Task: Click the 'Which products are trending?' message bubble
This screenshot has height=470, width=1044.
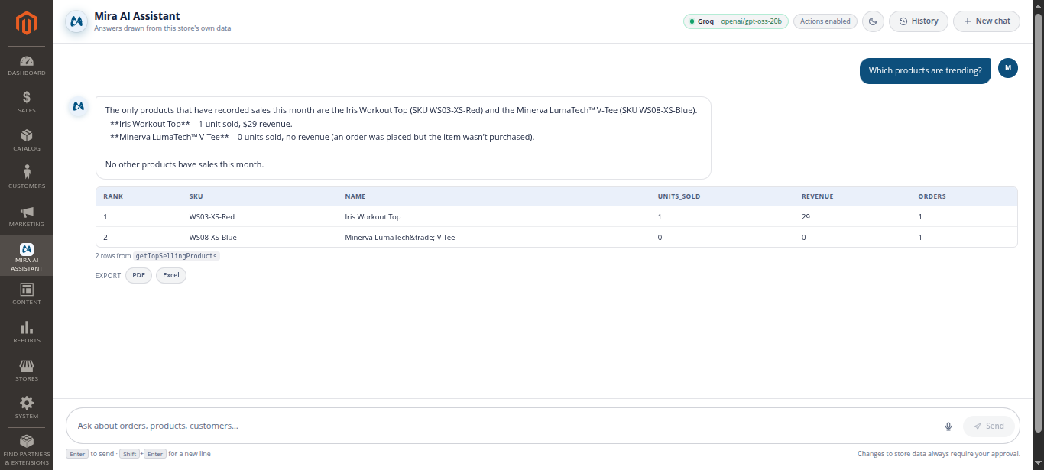Action: 925,71
